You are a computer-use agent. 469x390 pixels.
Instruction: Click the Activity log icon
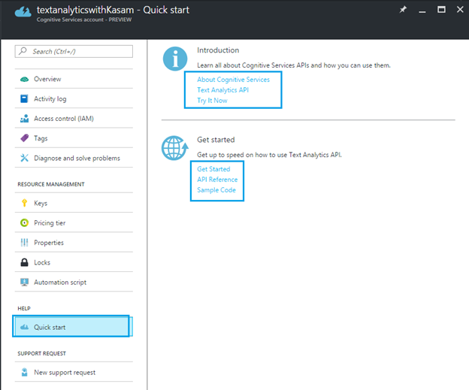(x=25, y=98)
